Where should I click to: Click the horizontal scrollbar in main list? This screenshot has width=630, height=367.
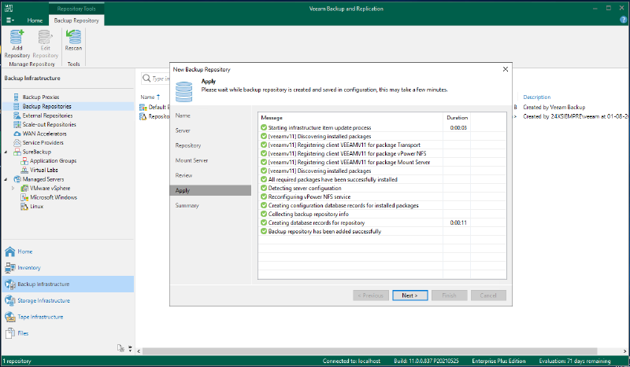[369, 351]
